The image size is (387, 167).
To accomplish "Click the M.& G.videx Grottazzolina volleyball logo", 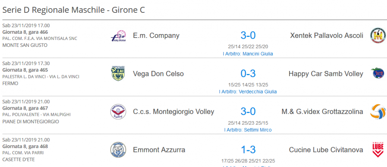I will (378, 112).
